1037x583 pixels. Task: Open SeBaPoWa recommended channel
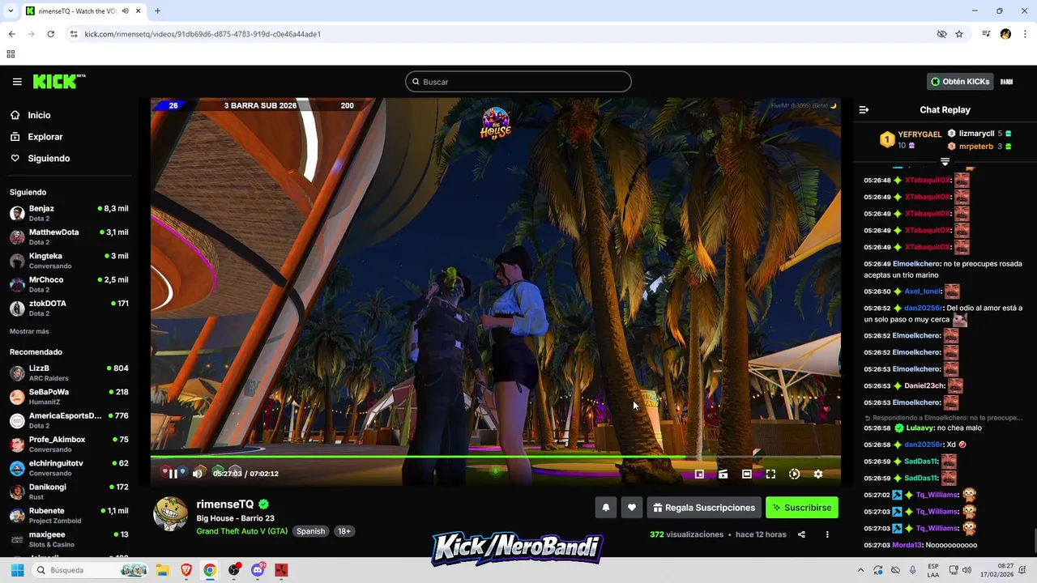pyautogui.click(x=68, y=397)
